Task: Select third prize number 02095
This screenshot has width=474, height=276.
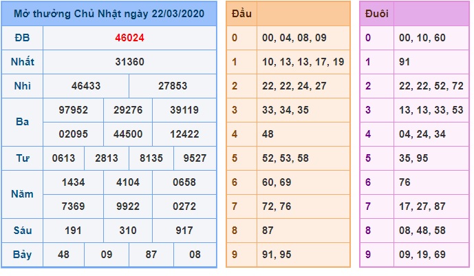Action: pos(73,134)
